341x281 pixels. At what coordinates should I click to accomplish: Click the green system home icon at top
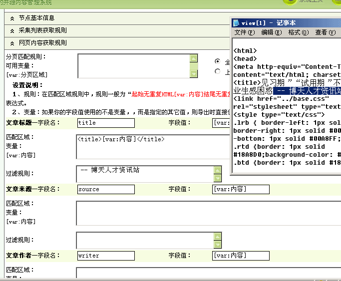point(289,1)
